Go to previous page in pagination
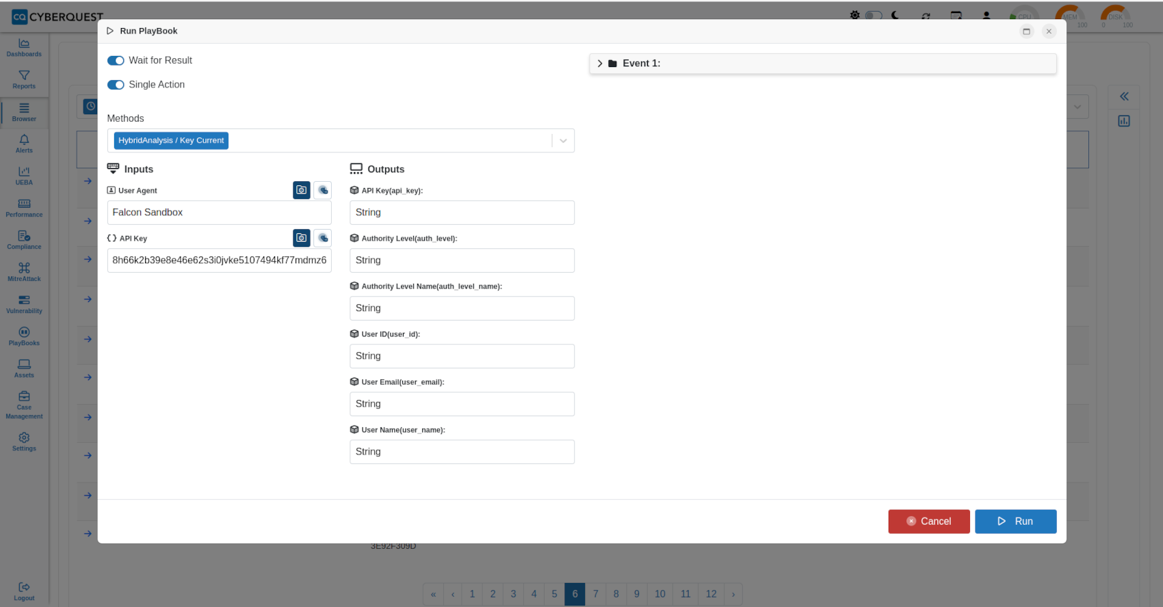This screenshot has width=1163, height=607. click(453, 594)
